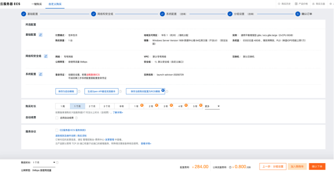Check the 云服务器 ECS 服务条款 agreement box

[56, 130]
